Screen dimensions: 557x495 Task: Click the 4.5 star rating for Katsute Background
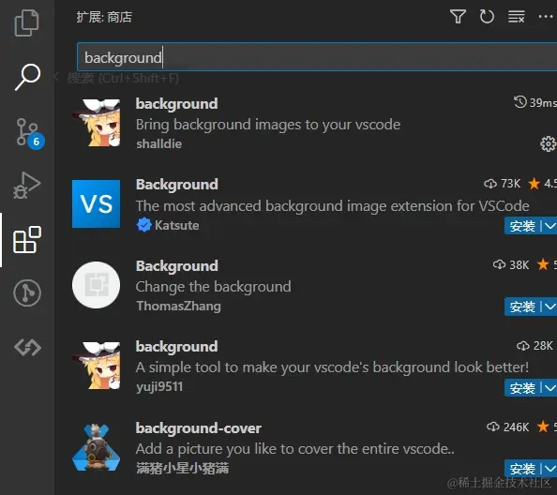click(x=542, y=184)
